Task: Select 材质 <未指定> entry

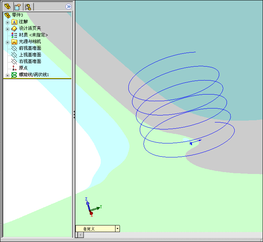Action: click(x=33, y=35)
